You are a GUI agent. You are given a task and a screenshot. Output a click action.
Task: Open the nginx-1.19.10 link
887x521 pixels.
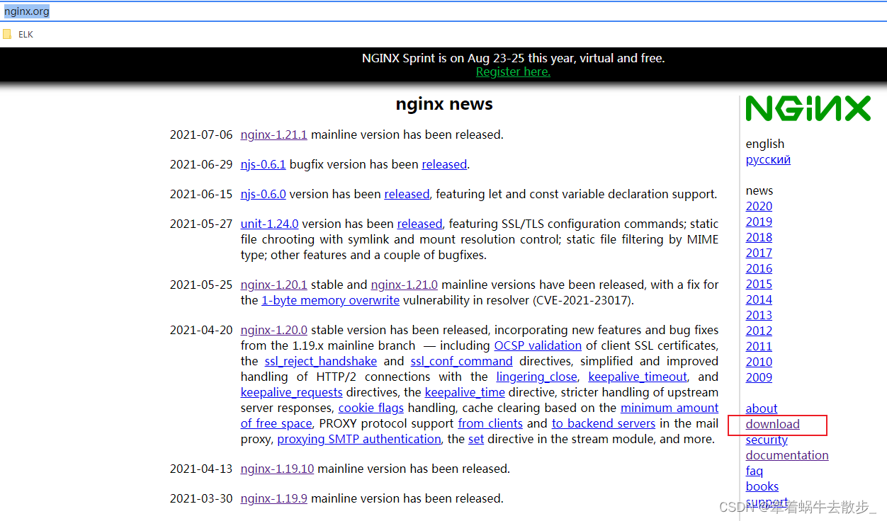tap(278, 469)
